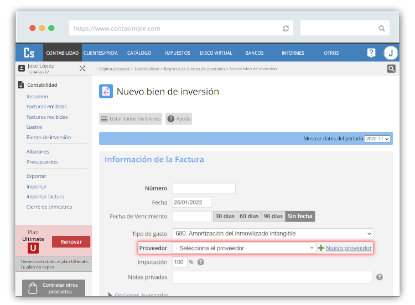
Task: Click the Nuevo proveedor link
Action: click(x=349, y=248)
